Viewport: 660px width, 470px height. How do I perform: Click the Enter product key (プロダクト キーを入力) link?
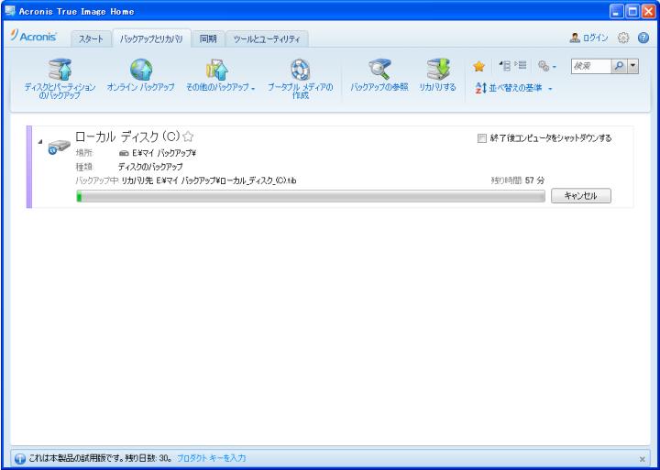tap(212, 458)
